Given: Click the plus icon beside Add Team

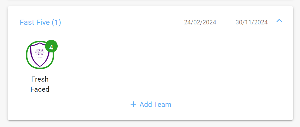Looking at the screenshot, I should pos(133,104).
